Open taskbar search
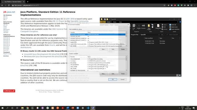This screenshot has width=197, height=110. point(7,108)
